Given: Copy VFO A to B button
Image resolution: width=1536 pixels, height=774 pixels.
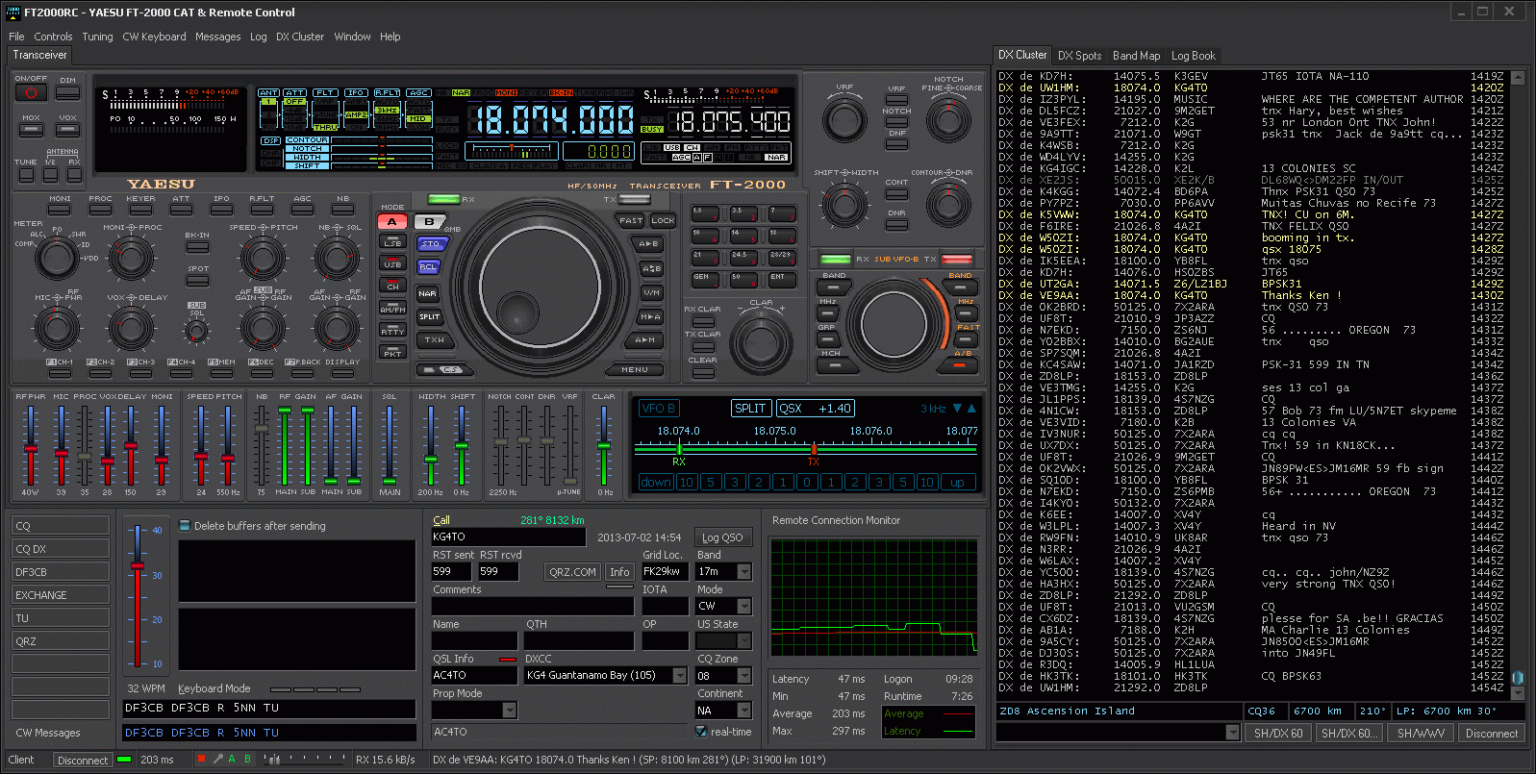Looking at the screenshot, I should pos(649,243).
